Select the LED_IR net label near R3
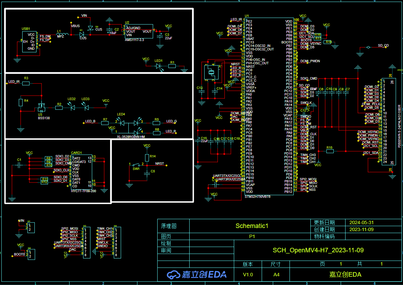Image resolution: width=403 pixels, height=285 pixels. click(14, 82)
